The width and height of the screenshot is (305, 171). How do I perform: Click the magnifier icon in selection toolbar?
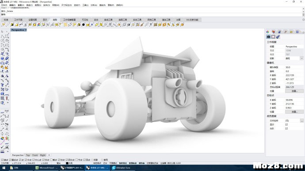[146, 25]
